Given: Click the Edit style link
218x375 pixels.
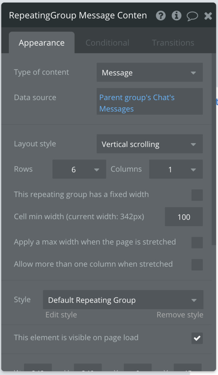Looking at the screenshot, I should click(x=61, y=315).
